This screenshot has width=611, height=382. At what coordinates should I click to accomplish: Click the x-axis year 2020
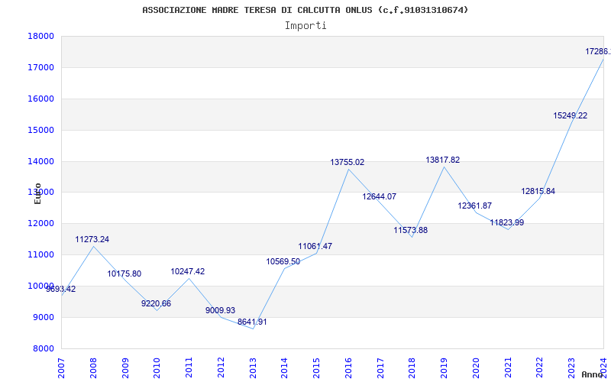[476, 368]
